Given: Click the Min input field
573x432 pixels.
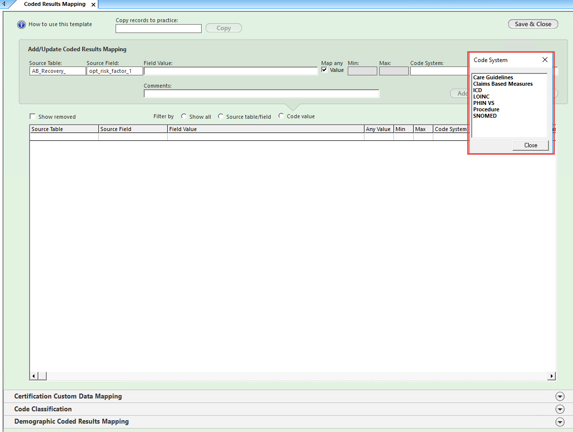Looking at the screenshot, I should pyautogui.click(x=362, y=71).
